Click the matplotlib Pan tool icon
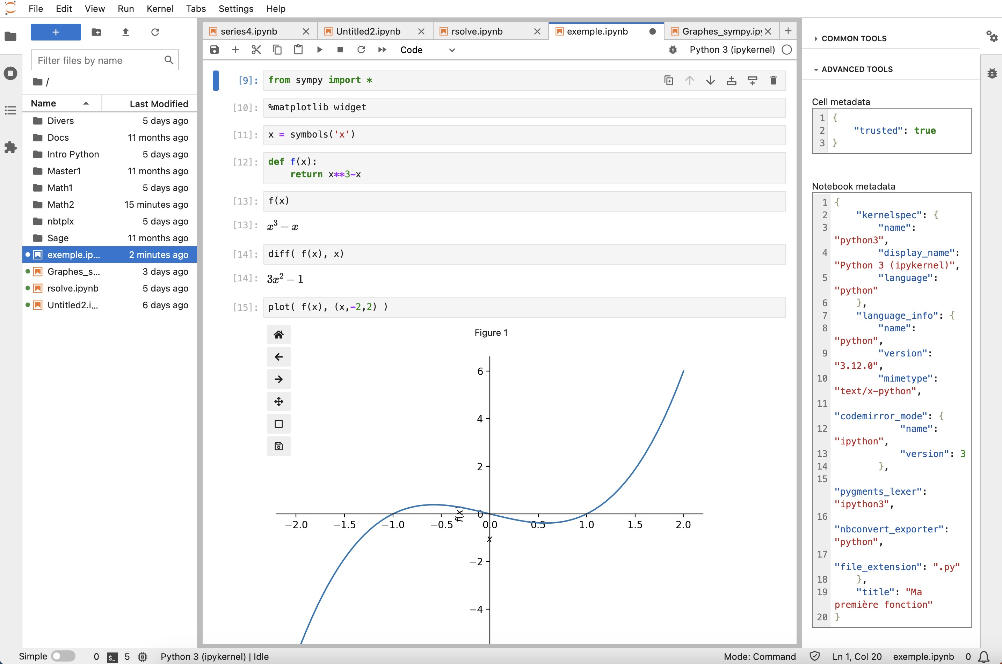 click(278, 401)
